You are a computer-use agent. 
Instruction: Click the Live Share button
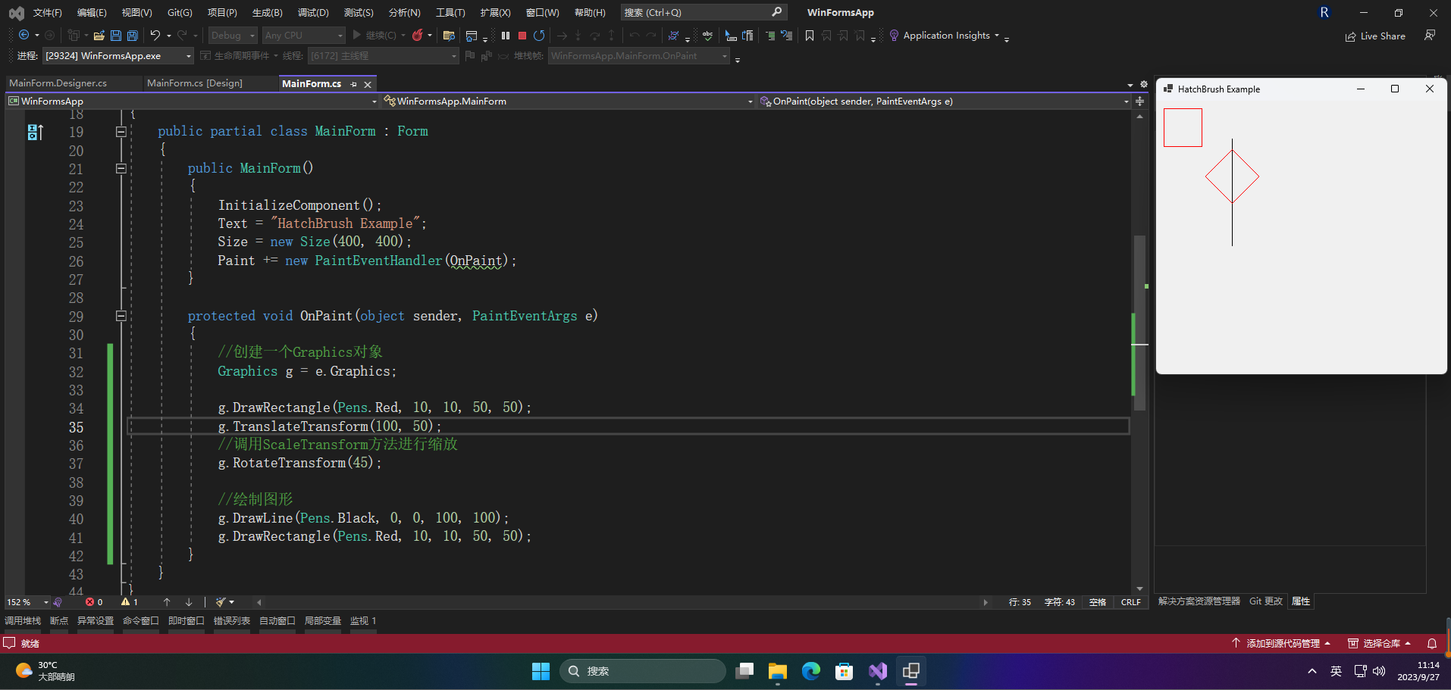pyautogui.click(x=1374, y=36)
